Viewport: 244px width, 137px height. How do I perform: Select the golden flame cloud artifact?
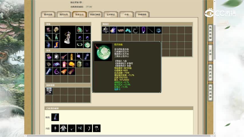point(71,64)
